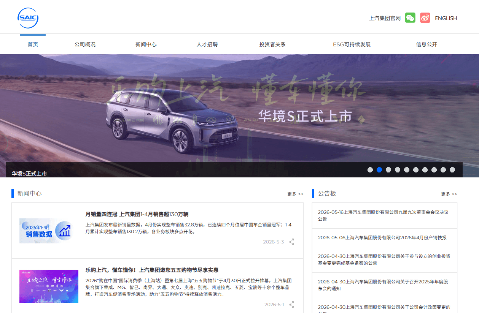Click the date 2026-5-1
The width and height of the screenshot is (479, 313).
coord(274,305)
